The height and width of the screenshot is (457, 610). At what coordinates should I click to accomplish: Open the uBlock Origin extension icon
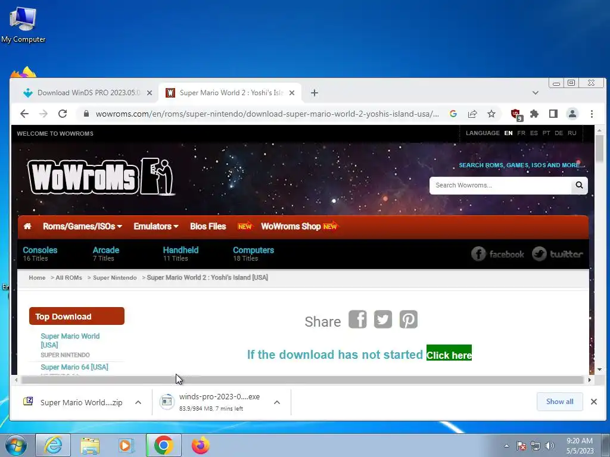click(516, 114)
